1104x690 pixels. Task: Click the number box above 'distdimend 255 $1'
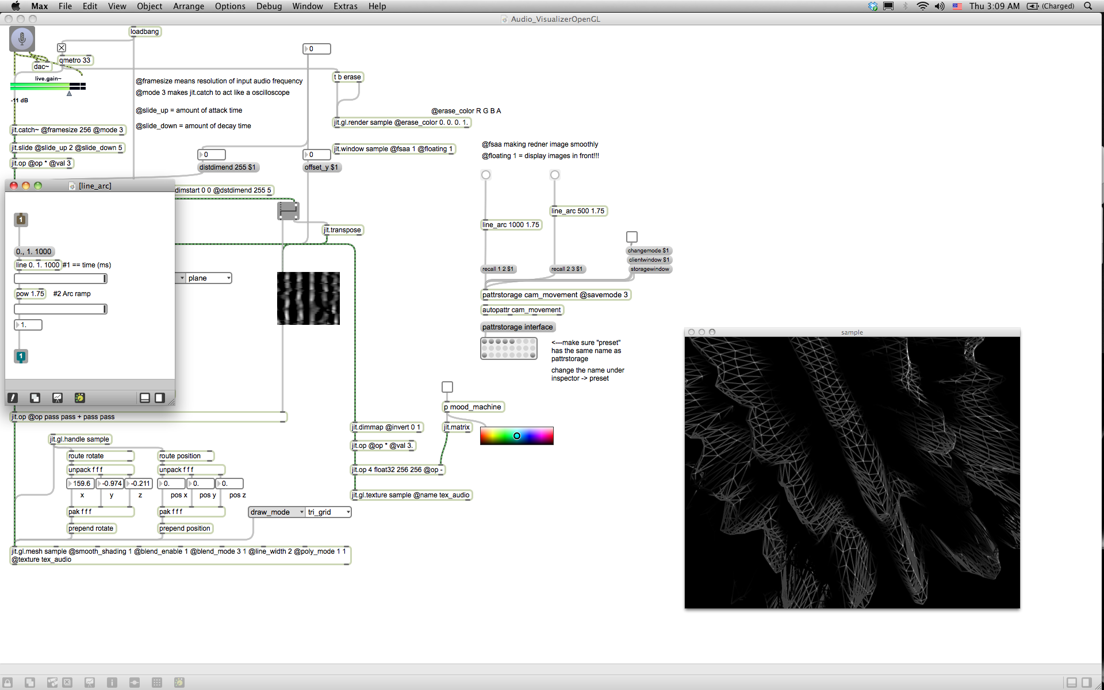212,155
